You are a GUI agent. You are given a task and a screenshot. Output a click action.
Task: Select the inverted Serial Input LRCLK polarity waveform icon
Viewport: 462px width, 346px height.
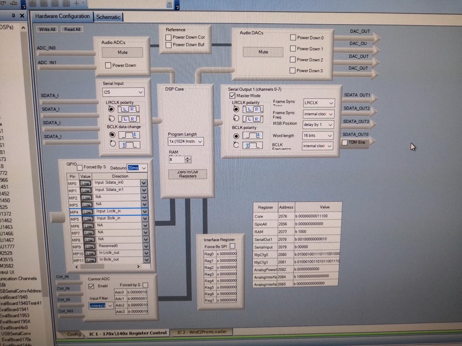click(129, 119)
